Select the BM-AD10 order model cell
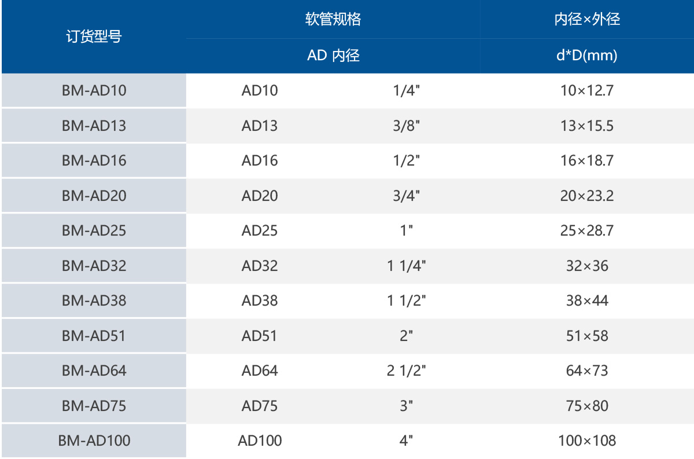The height and width of the screenshot is (459, 694). pos(94,90)
